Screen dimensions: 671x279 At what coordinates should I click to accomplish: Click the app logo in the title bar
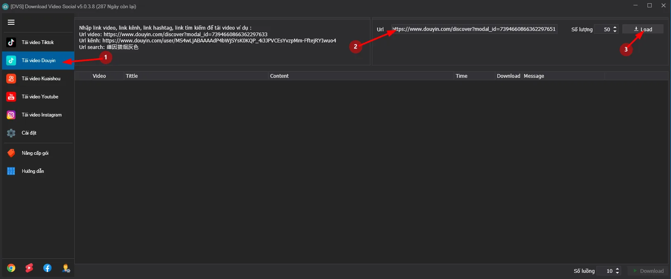[x=5, y=7]
